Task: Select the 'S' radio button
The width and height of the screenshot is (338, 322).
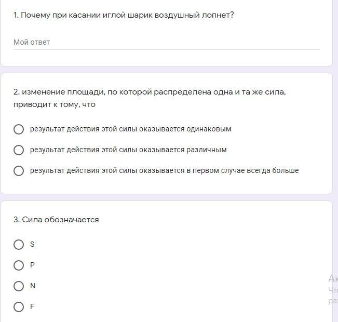Action: click(x=19, y=245)
